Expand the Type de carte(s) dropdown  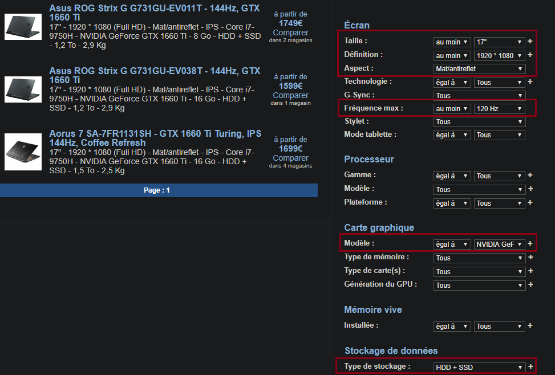479,272
